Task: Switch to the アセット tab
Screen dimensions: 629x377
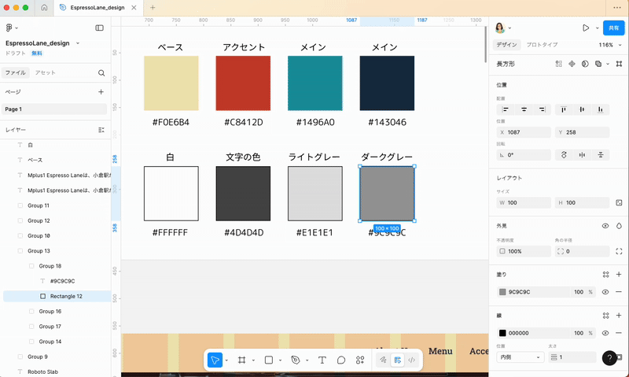Action: point(46,72)
